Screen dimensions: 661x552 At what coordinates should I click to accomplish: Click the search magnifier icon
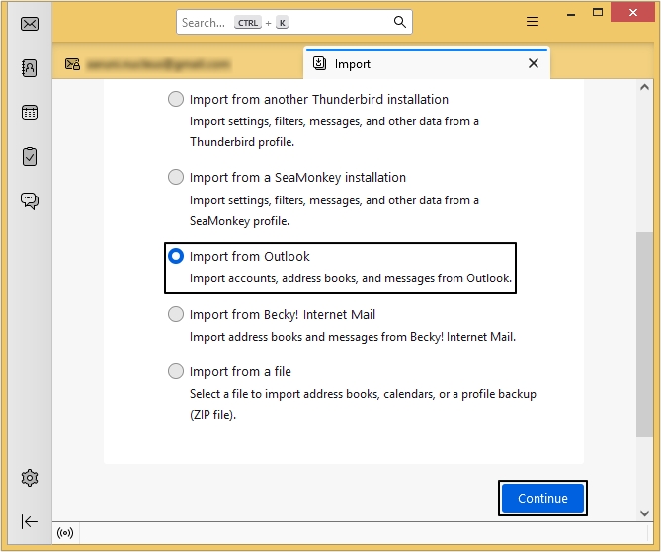pyautogui.click(x=399, y=22)
